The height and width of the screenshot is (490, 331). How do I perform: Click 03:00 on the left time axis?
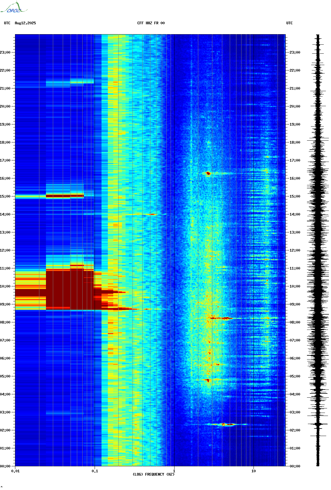[5, 412]
